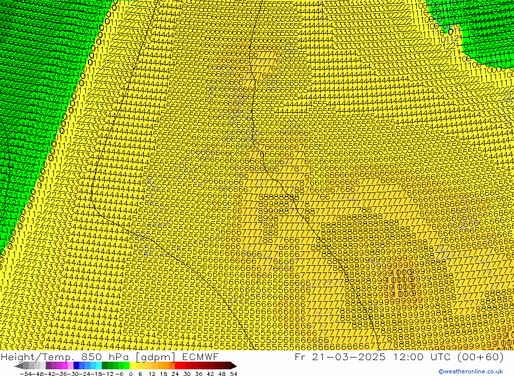
Task: Click the date 'Fr 21-03-2025' text
Action: click(340, 357)
